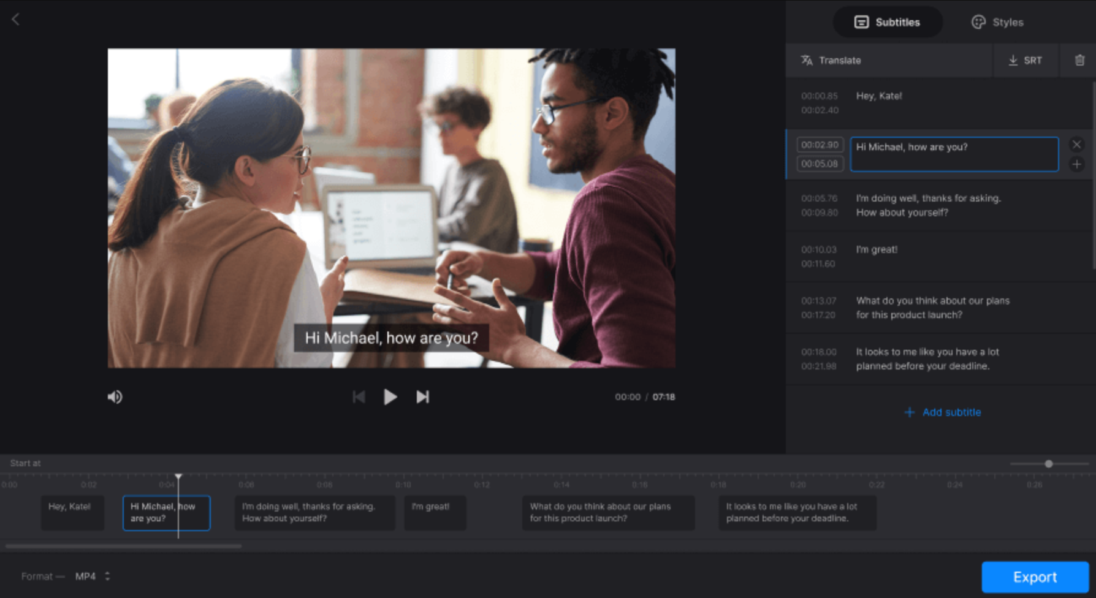
Task: Open the Translate subtitles tool
Action: (x=831, y=60)
